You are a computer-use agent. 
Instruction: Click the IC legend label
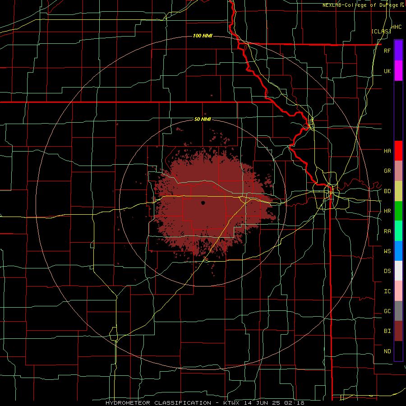(387, 291)
